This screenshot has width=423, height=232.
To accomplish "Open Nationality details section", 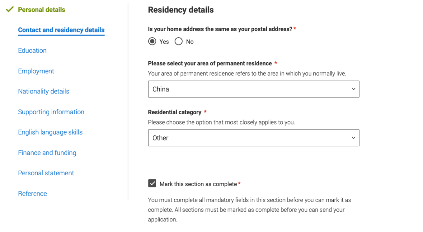I will coord(43,91).
